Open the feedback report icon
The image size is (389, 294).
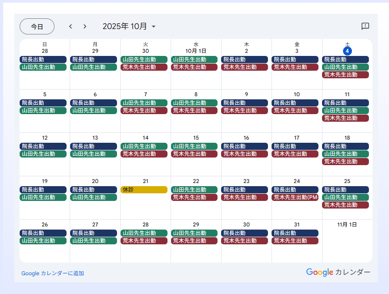pos(365,26)
